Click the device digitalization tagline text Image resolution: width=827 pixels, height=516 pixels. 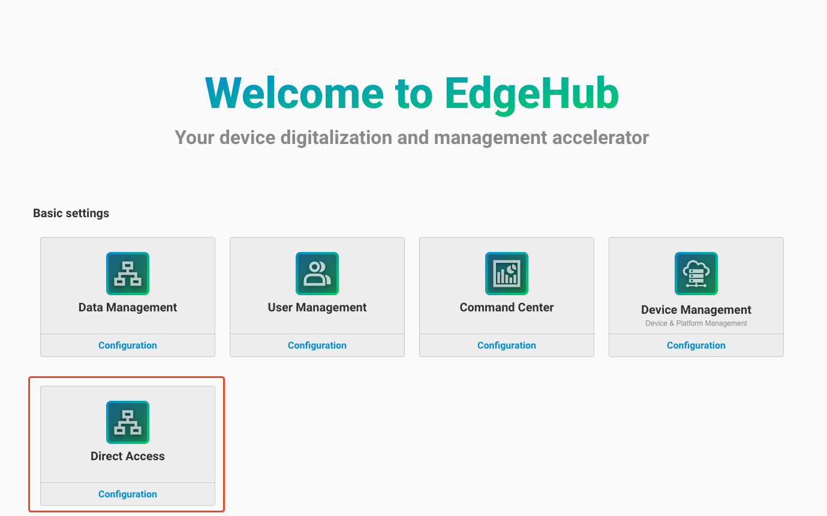[412, 138]
